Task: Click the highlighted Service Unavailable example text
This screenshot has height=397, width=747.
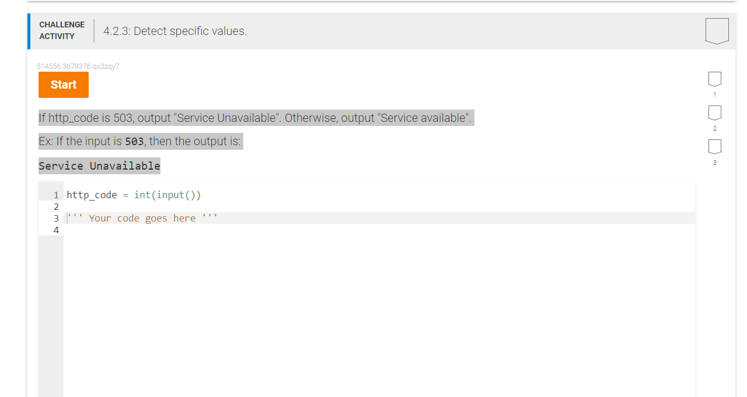Action: click(x=99, y=166)
